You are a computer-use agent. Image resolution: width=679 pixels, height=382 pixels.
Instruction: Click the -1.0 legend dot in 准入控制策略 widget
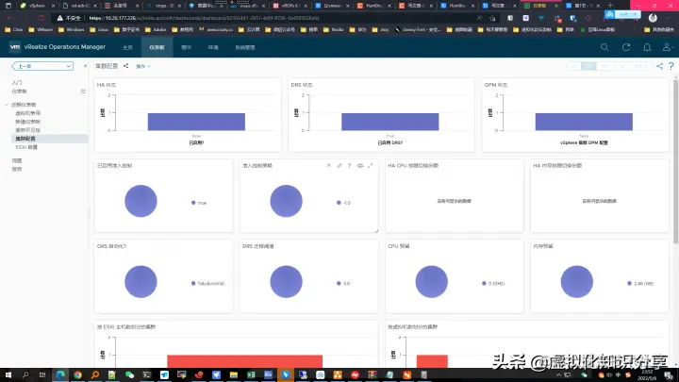[339, 203]
